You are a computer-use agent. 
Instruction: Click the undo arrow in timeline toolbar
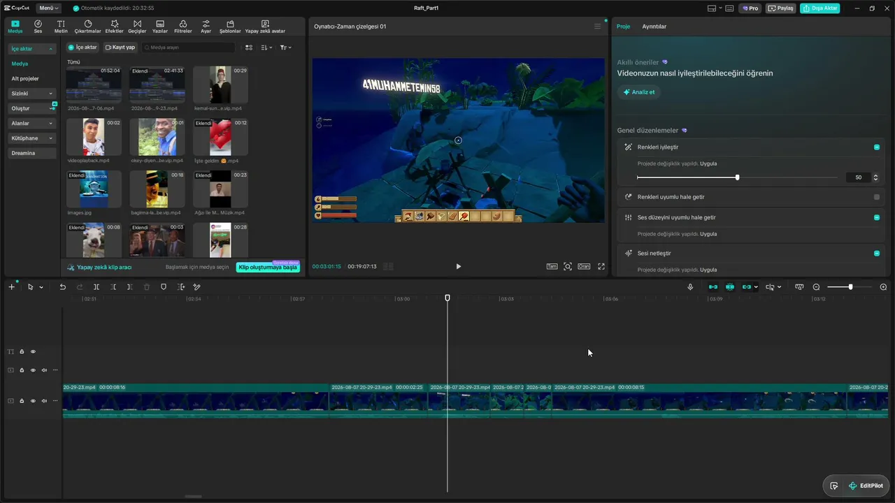point(63,287)
